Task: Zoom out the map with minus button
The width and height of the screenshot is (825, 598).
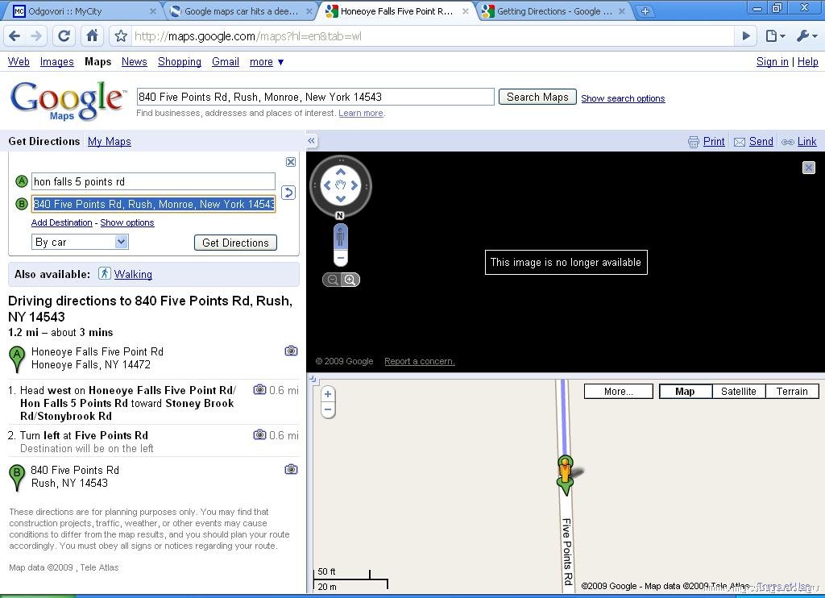Action: 327,409
